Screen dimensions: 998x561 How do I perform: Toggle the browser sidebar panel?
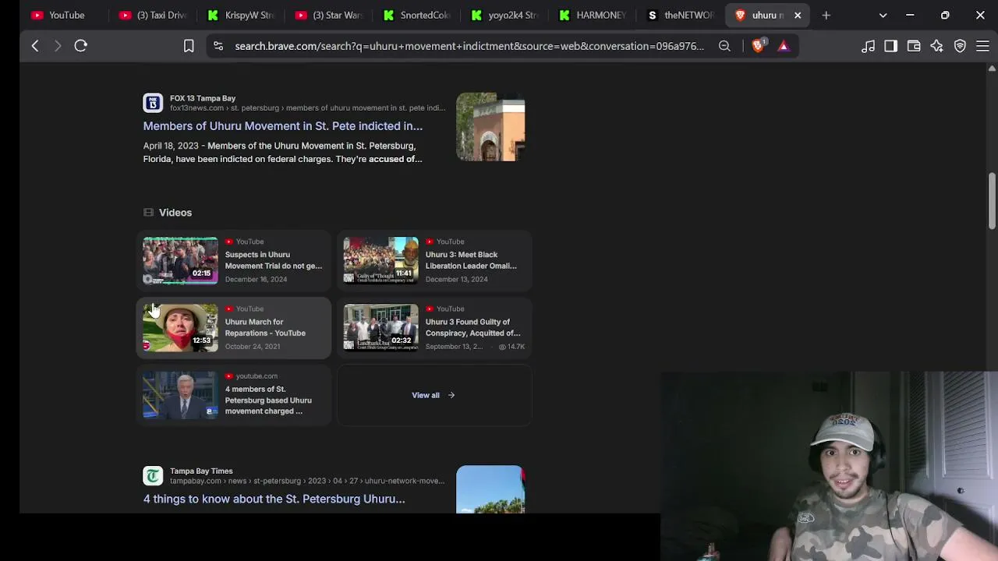click(x=890, y=46)
